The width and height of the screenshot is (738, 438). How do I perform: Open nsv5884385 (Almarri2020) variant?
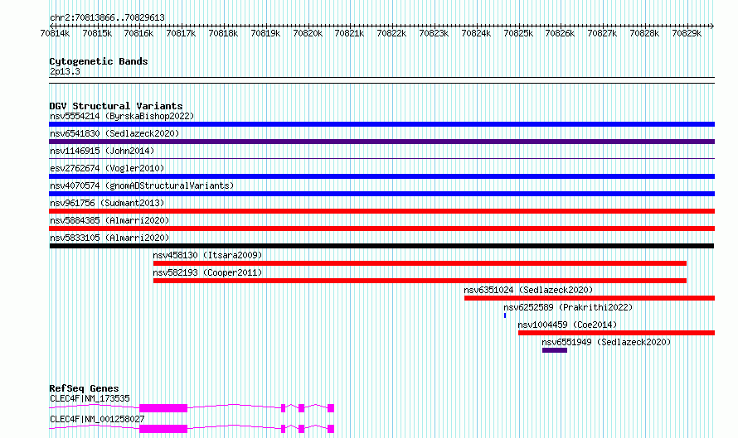pos(109,220)
